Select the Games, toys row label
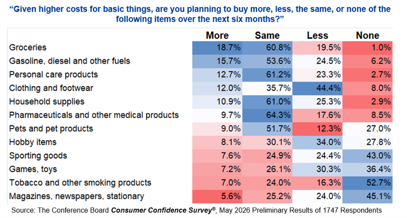Image resolution: width=407 pixels, height=218 pixels. pos(33,169)
